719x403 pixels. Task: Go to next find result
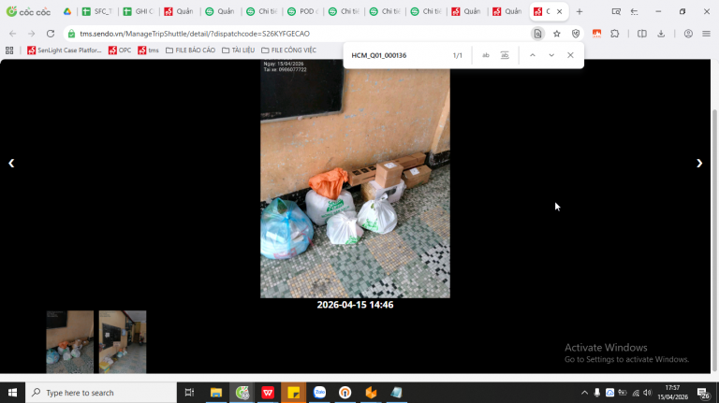(x=551, y=55)
